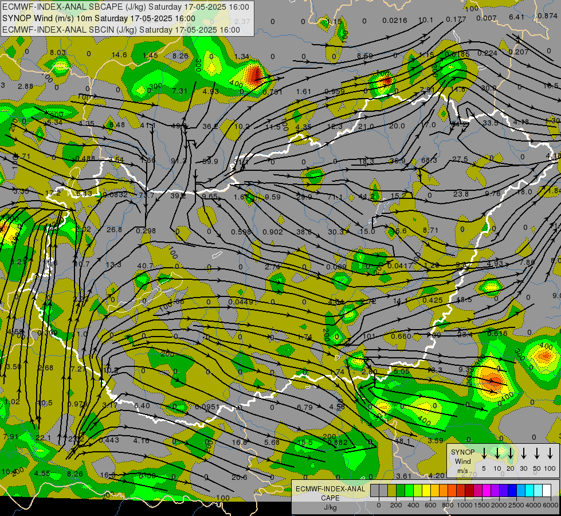Screen dimensions: 561x516
Task: Click the 8.03 value on the map
Action: coord(58,53)
